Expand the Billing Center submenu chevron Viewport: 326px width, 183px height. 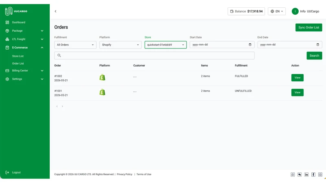(42, 70)
